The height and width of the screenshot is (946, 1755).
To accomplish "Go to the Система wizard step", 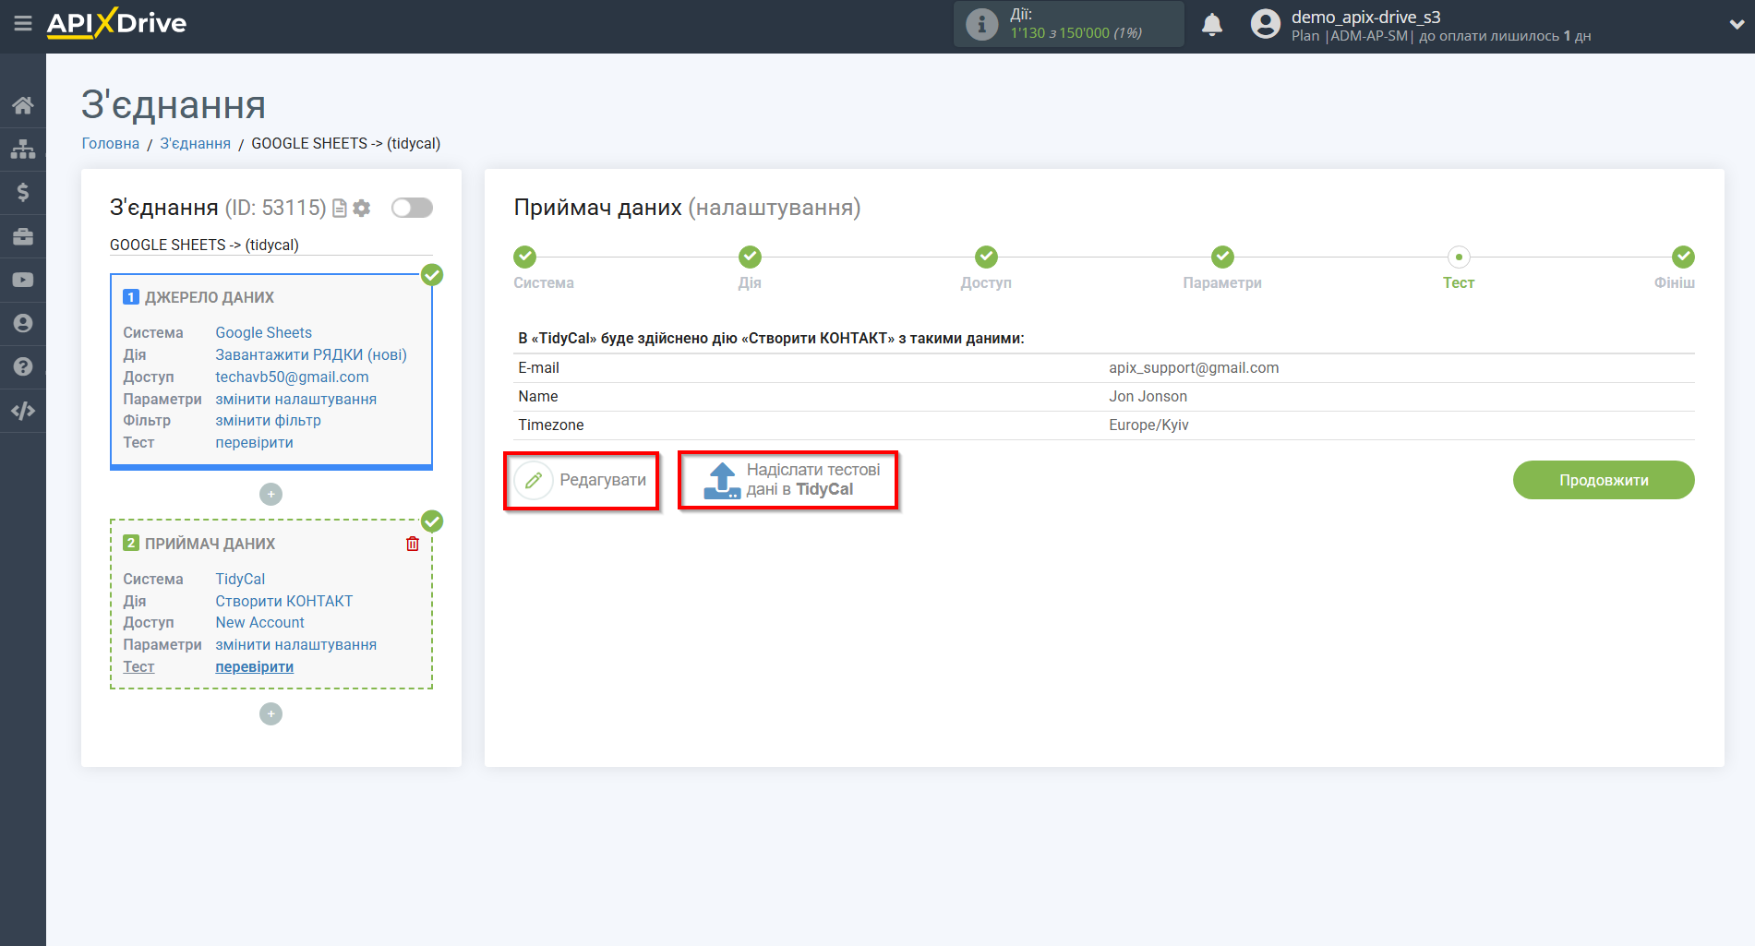I will (x=524, y=257).
